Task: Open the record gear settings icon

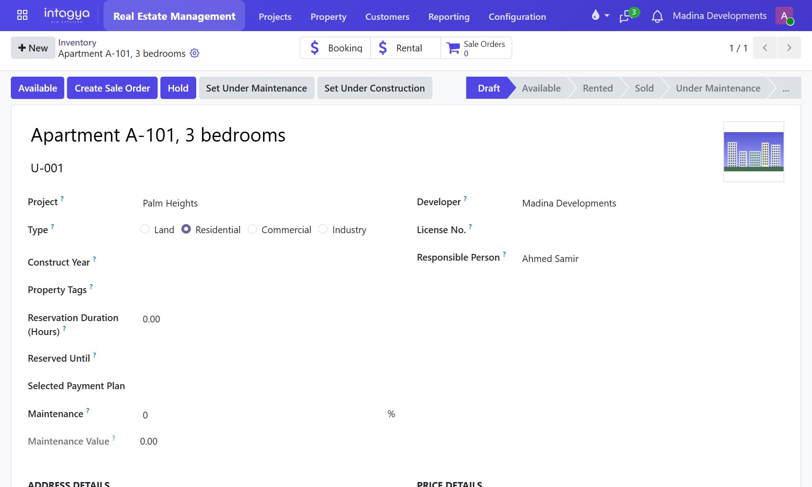Action: click(x=194, y=53)
